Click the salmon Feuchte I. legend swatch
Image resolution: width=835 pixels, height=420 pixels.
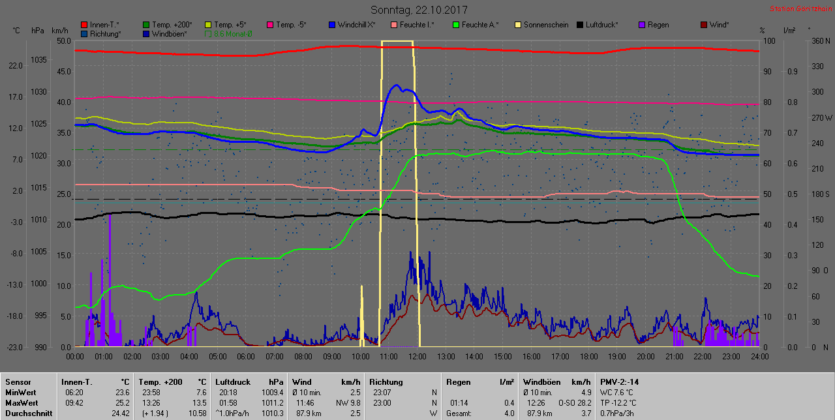coord(394,25)
